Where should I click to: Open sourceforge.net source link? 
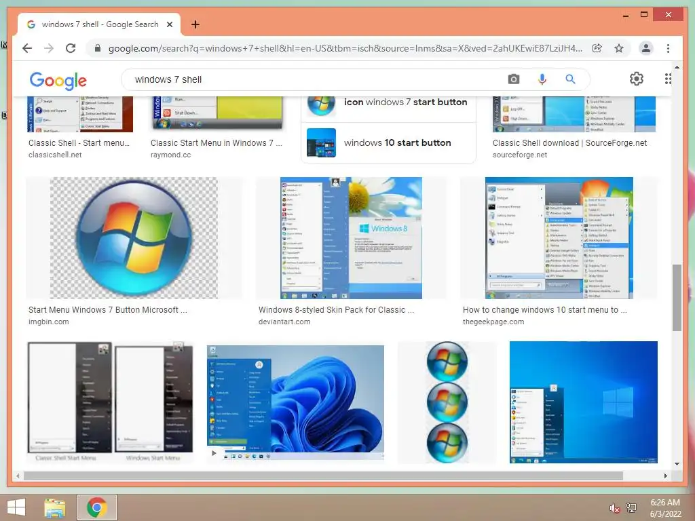[x=520, y=155]
